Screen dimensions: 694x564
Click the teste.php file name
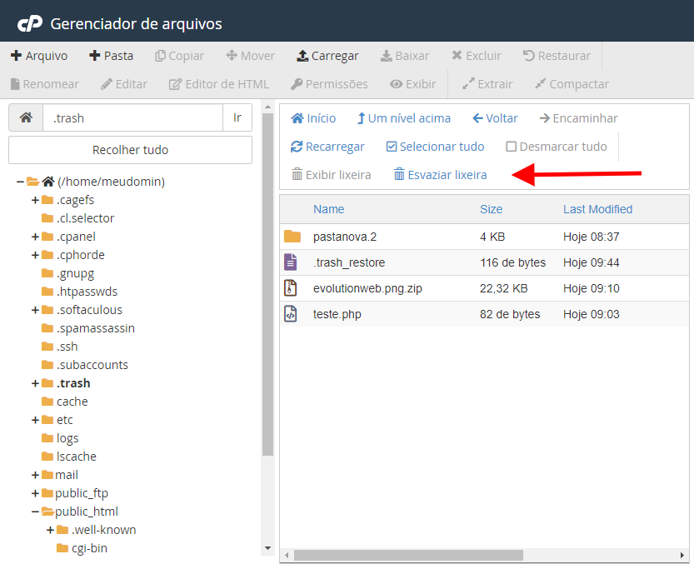(337, 314)
